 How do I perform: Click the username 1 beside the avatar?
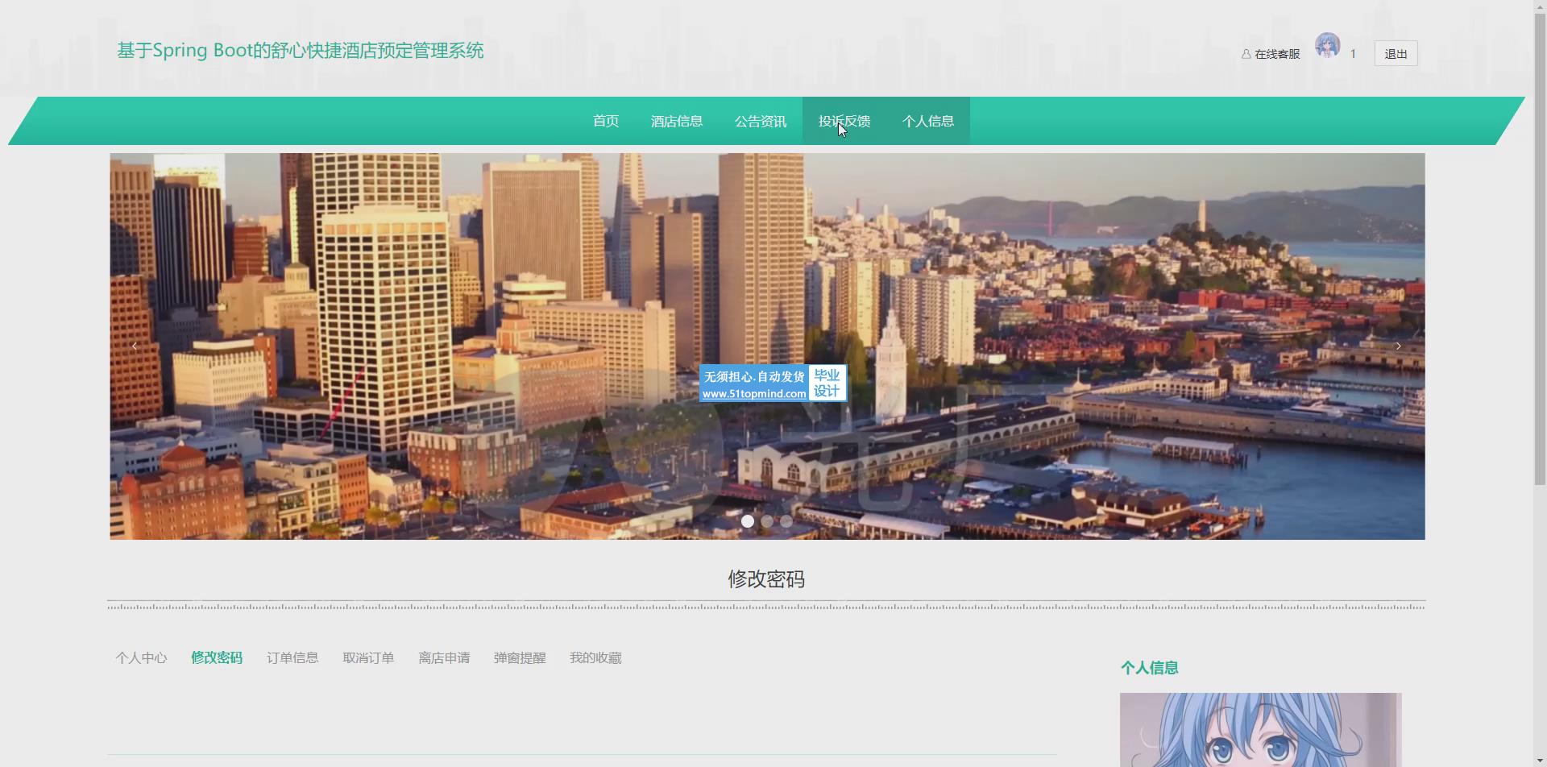(x=1353, y=54)
